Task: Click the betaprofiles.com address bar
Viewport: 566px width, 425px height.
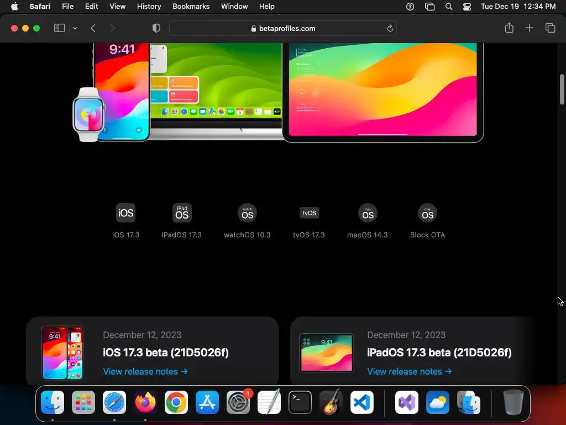Action: 283,28
